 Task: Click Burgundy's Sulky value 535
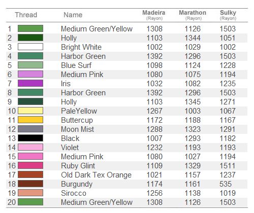(226, 184)
